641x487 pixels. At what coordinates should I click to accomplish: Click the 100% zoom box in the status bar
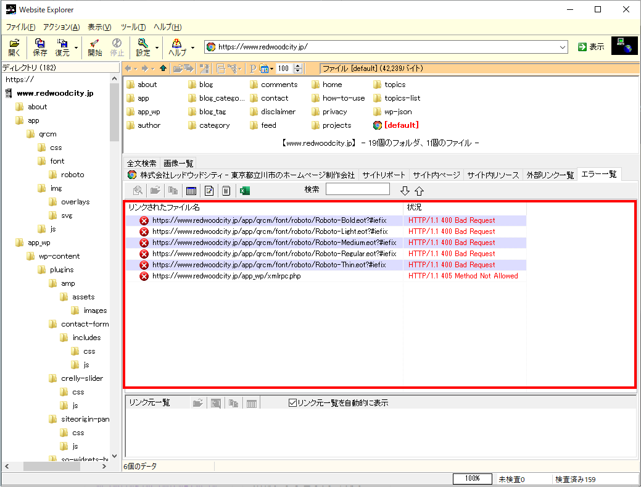472,479
